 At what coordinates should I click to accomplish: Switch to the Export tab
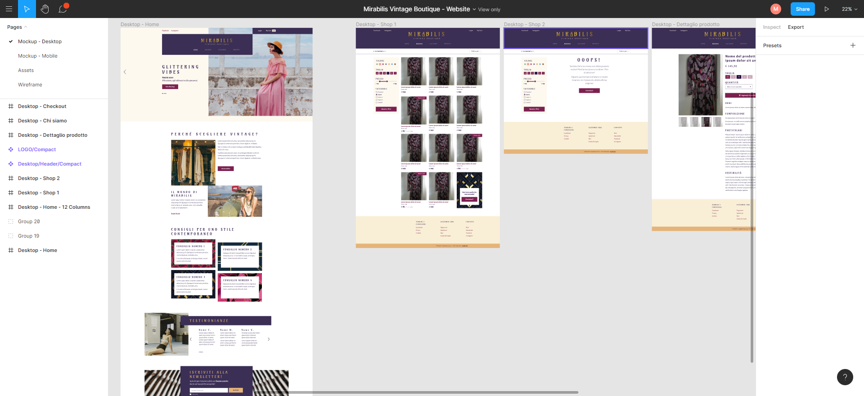[796, 27]
